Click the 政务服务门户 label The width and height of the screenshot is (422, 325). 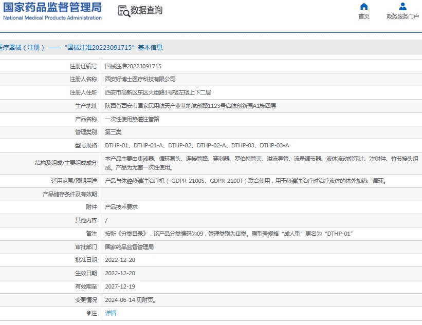click(402, 16)
